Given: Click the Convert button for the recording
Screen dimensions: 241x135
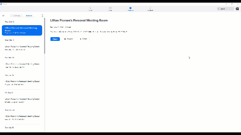Looking at the screenshot, I should (x=69, y=39).
